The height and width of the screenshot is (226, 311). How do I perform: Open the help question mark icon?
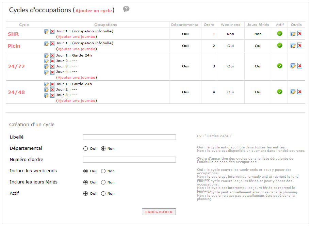point(126,9)
